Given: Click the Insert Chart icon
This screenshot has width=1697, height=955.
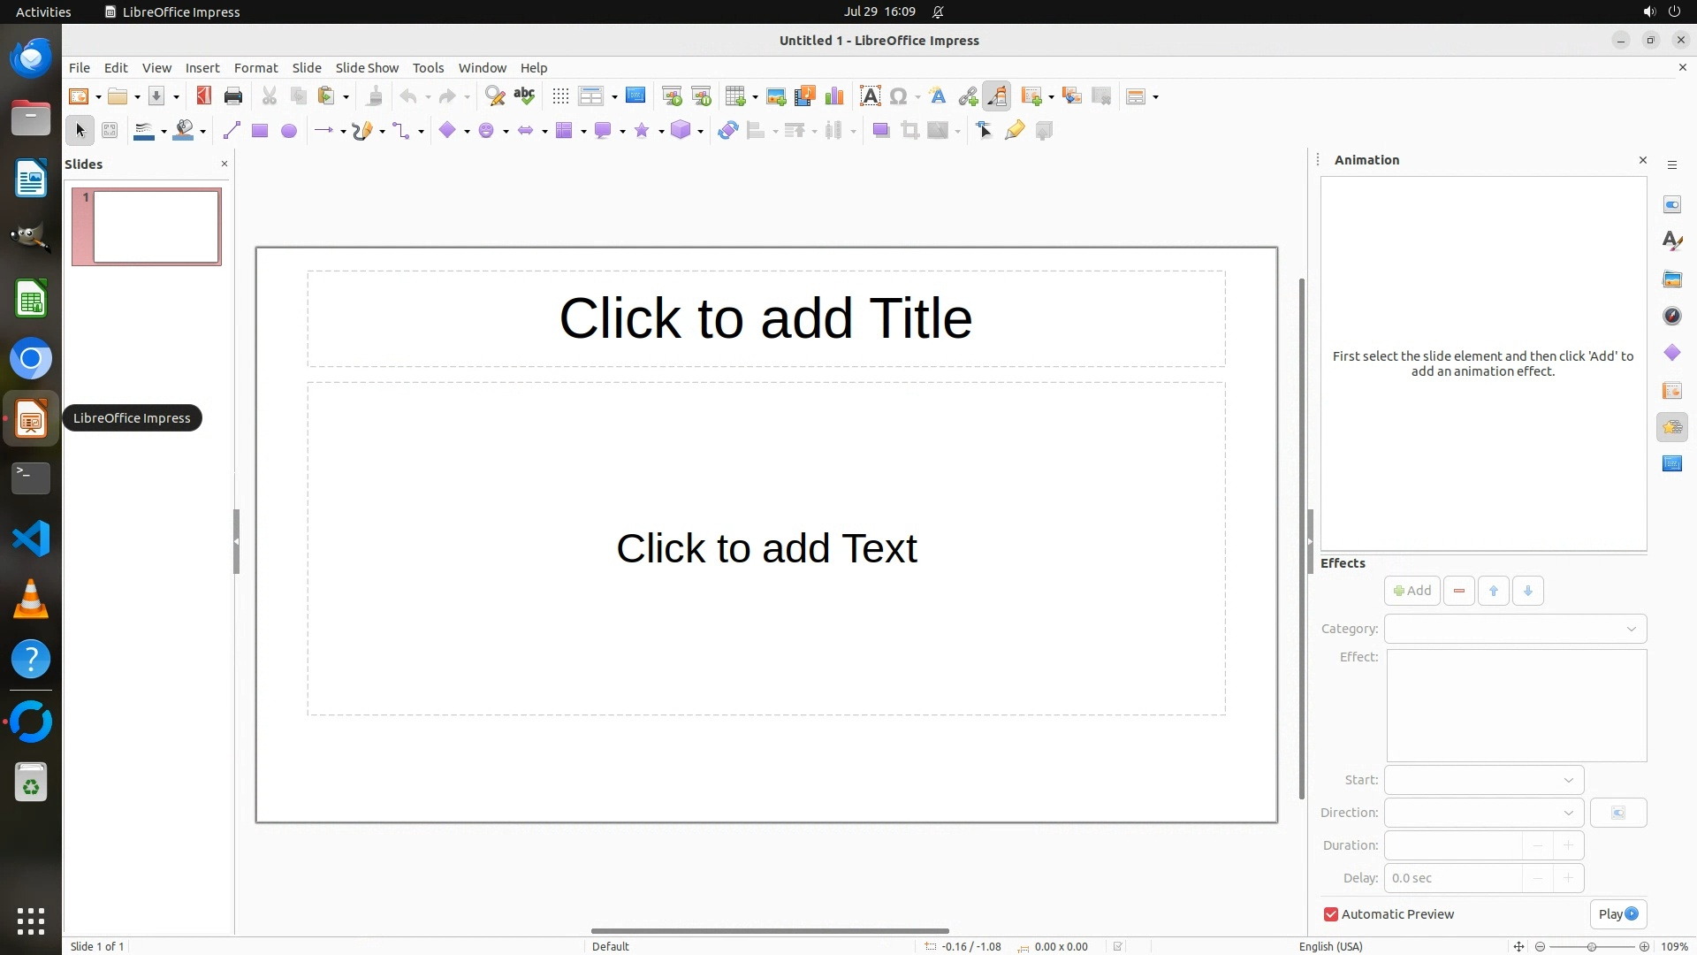Looking at the screenshot, I should point(833,96).
